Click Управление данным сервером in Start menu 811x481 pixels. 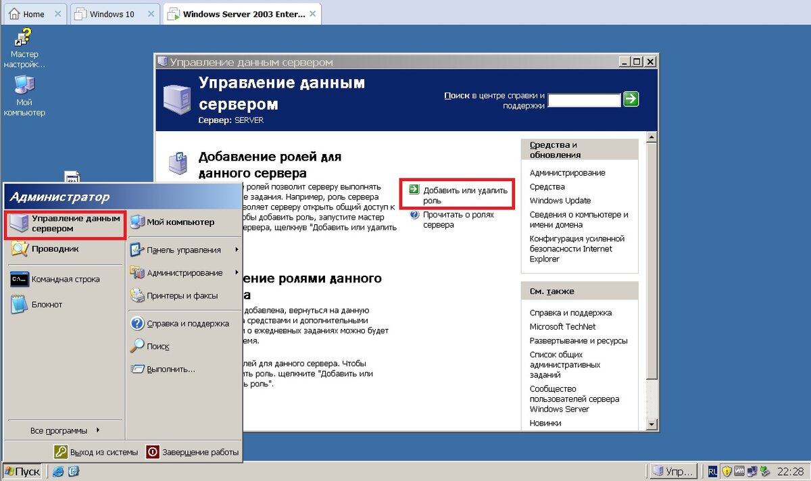coord(65,224)
